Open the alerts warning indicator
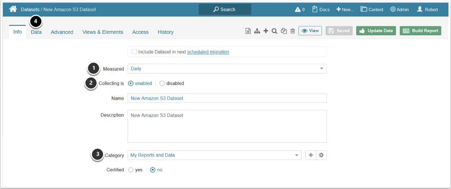 click(x=300, y=9)
